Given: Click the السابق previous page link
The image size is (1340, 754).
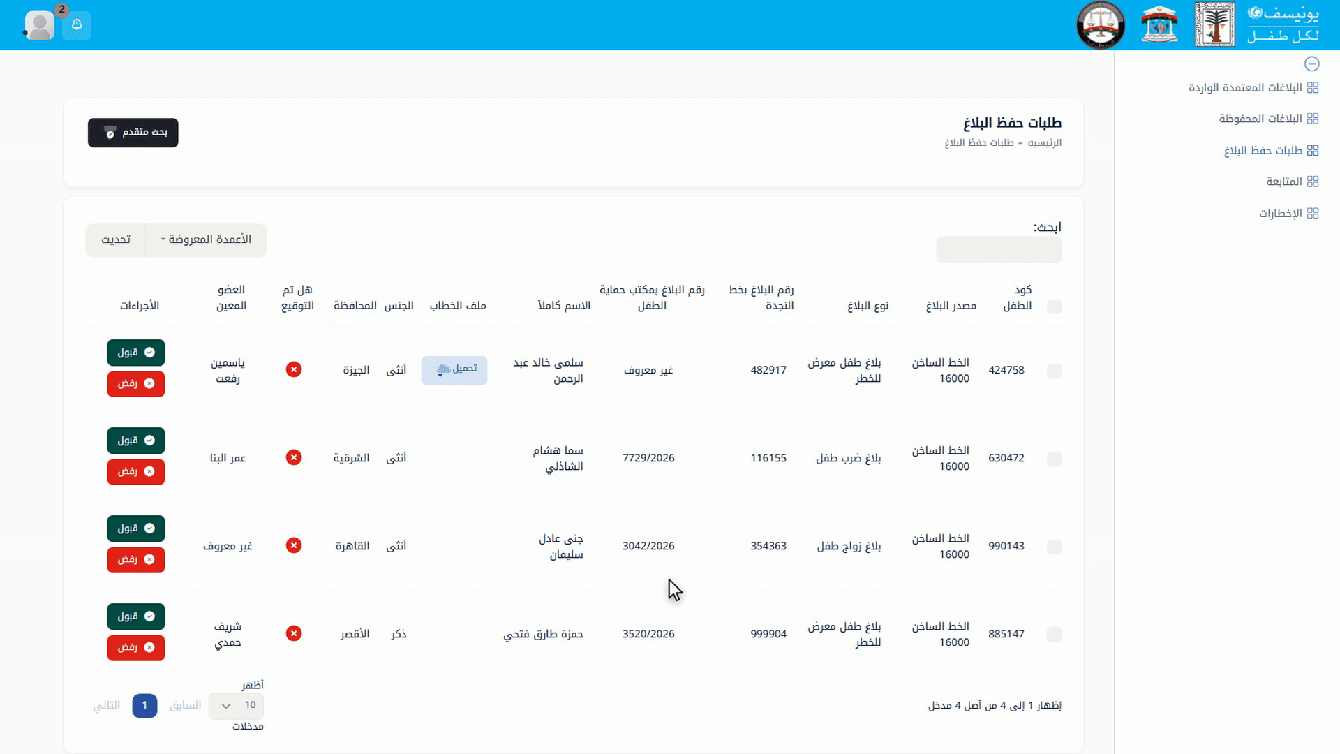Looking at the screenshot, I should coord(185,706).
